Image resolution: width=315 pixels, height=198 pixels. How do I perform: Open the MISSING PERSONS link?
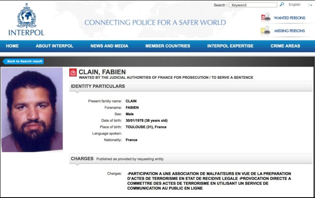(290, 31)
